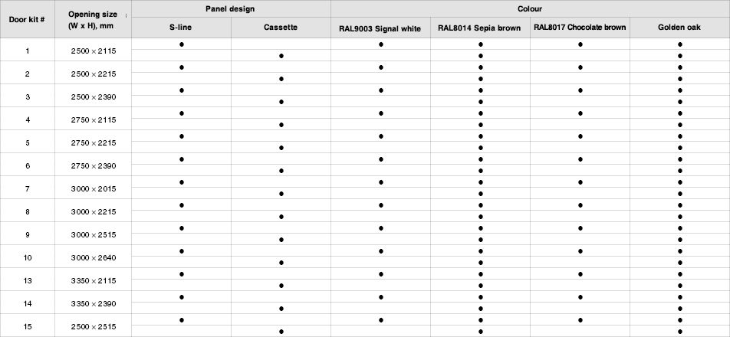Click the RAL9003 Signal white header
The image size is (730, 337).
pos(380,28)
